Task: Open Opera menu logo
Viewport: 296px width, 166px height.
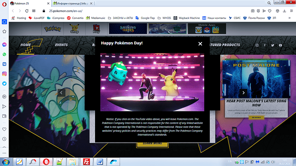Action: [4, 4]
